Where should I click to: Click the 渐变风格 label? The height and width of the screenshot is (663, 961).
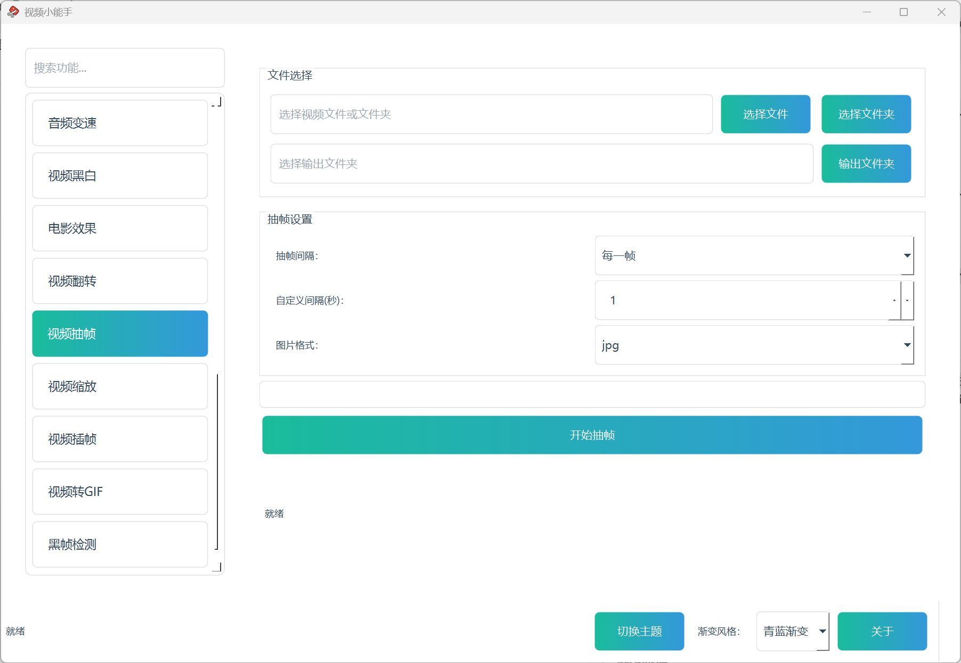pos(719,632)
